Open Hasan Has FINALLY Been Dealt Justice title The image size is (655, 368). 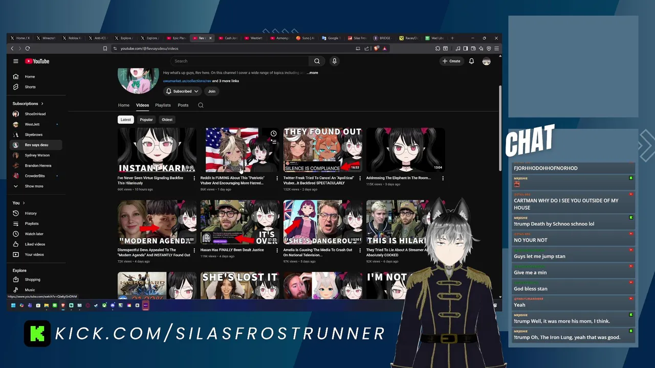232,250
